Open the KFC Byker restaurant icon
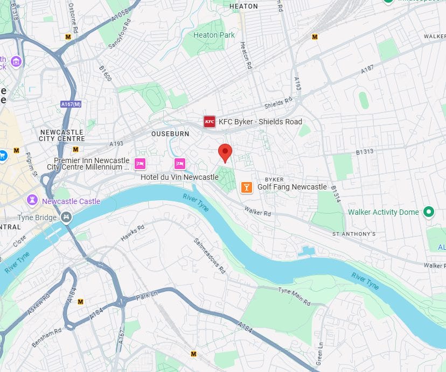The width and height of the screenshot is (446, 372). (x=210, y=122)
